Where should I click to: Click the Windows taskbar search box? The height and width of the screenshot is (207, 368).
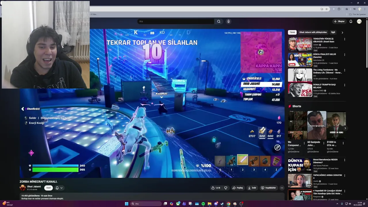146,204
